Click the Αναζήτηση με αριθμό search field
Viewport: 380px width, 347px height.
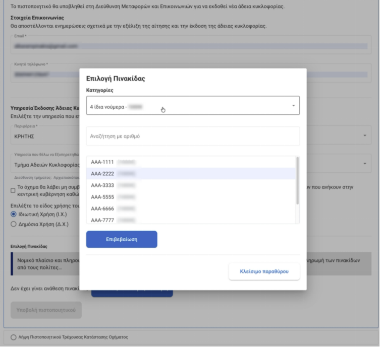tap(193, 136)
